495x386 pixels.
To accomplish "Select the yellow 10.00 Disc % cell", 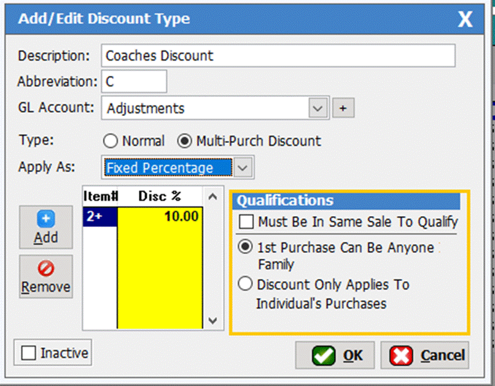I will [x=160, y=217].
